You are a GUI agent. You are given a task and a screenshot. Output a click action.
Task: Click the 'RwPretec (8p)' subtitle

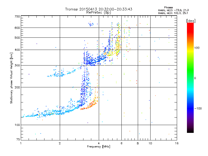pyautogui.click(x=99, y=12)
